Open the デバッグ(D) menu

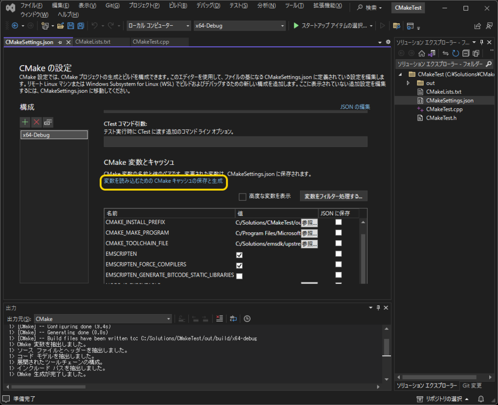click(x=208, y=5)
